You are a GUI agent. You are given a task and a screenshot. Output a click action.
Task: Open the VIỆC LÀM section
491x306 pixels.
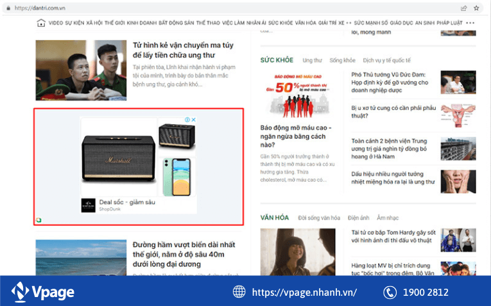[233, 23]
